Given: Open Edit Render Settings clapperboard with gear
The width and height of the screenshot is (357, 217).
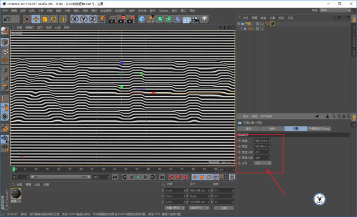Looking at the screenshot, I should [131, 19].
